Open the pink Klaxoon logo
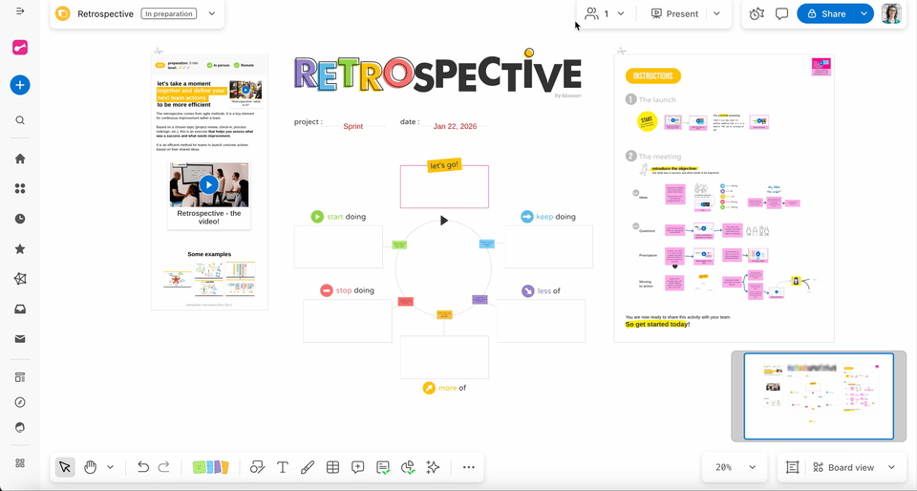917x491 pixels. tap(20, 48)
